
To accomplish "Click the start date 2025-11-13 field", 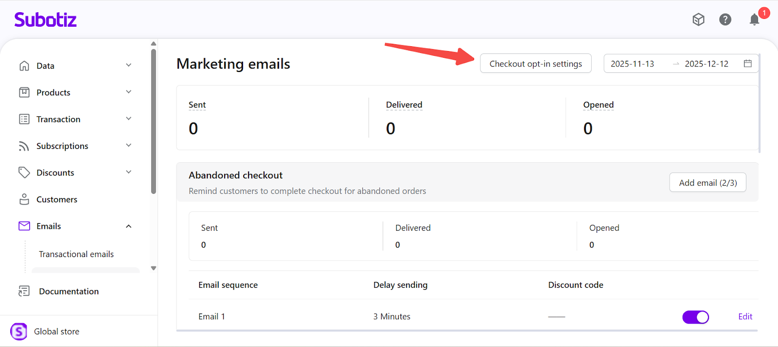I will pos(632,64).
